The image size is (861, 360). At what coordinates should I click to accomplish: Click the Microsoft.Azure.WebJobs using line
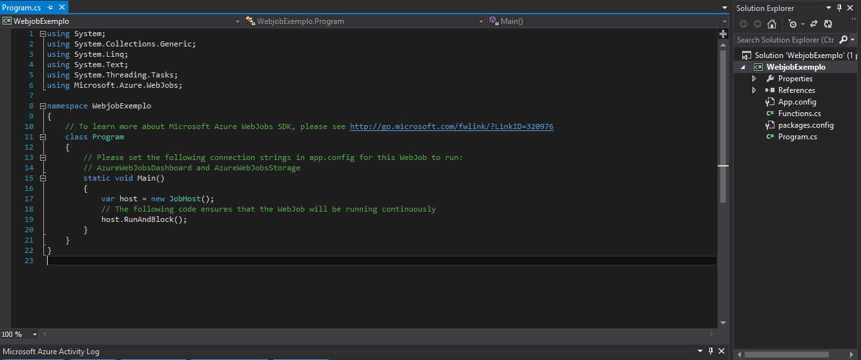point(115,85)
